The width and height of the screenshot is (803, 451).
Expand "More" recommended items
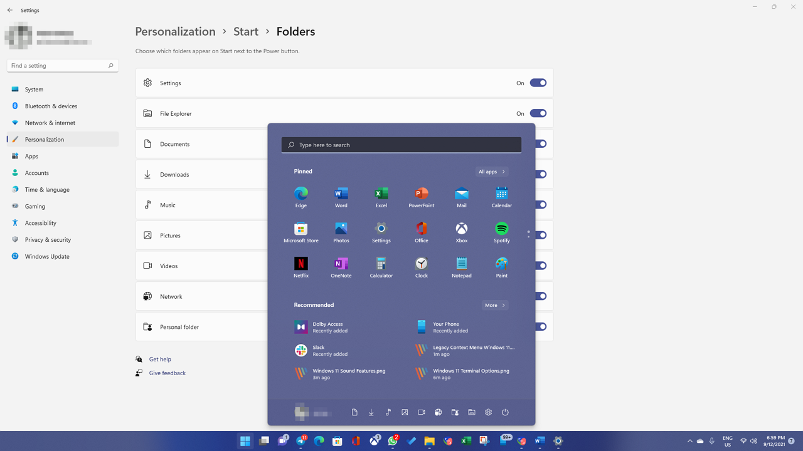point(494,305)
